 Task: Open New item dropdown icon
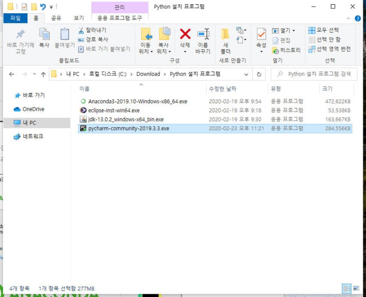tap(241, 30)
